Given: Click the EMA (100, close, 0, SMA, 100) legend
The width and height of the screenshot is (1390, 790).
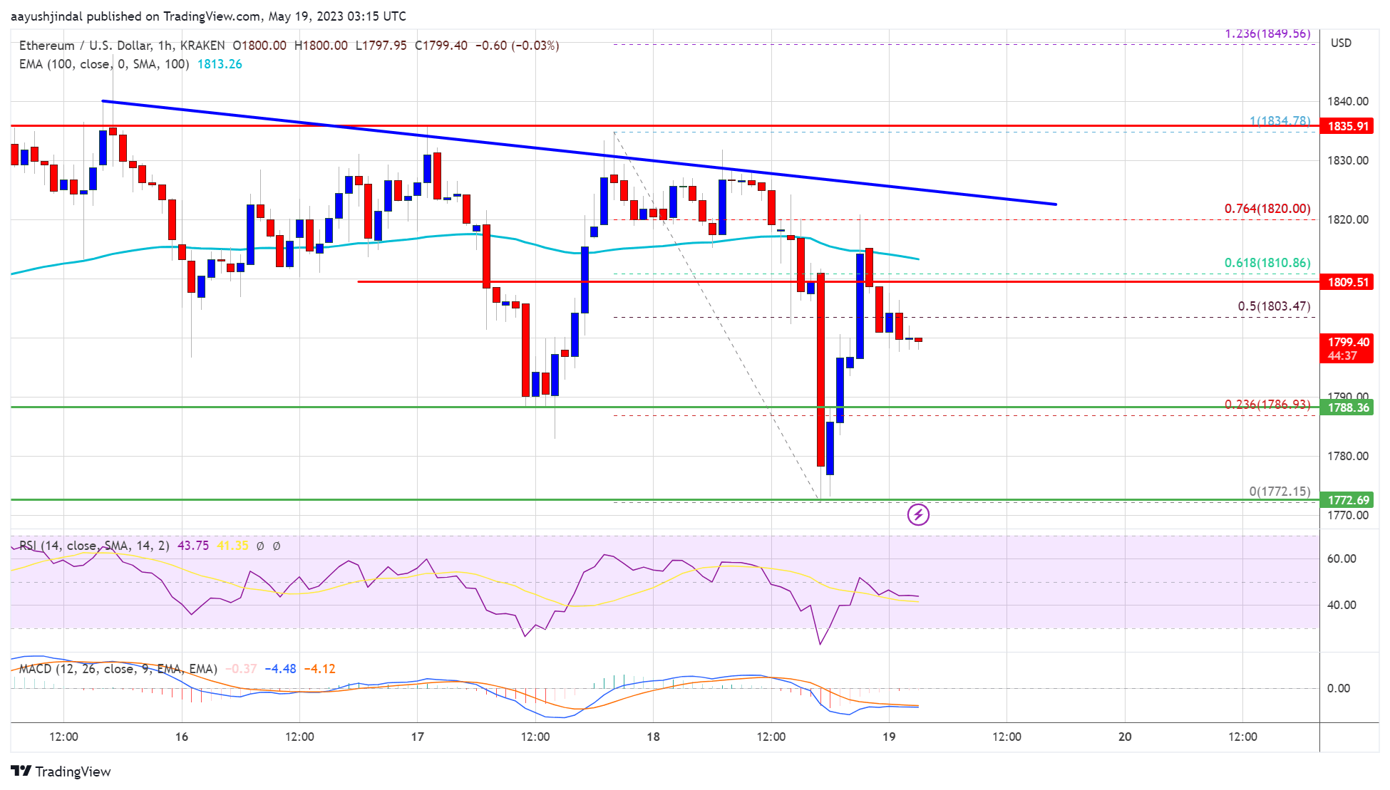Looking at the screenshot, I should click(x=104, y=64).
